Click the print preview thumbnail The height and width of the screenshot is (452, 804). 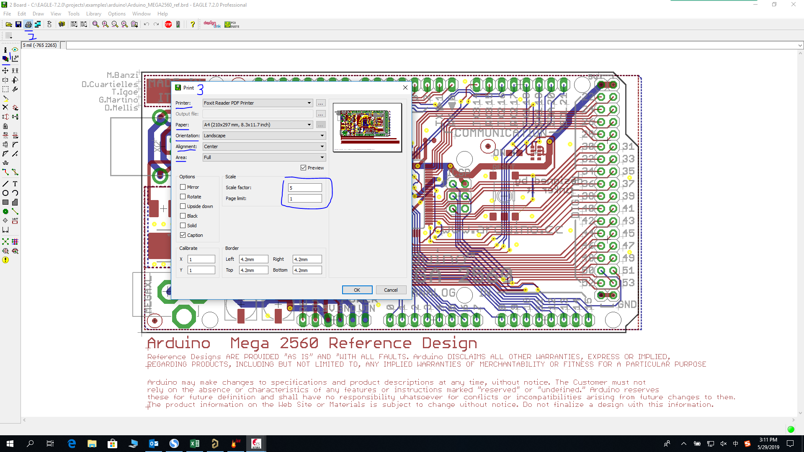coord(367,127)
